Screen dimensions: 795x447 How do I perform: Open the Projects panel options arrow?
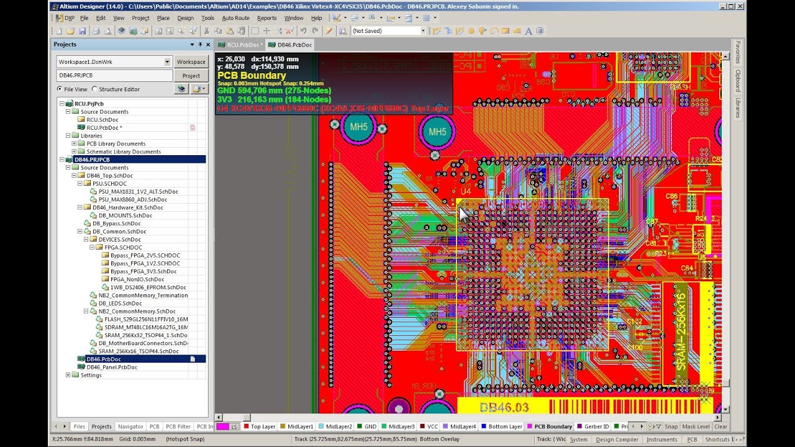(x=192, y=45)
